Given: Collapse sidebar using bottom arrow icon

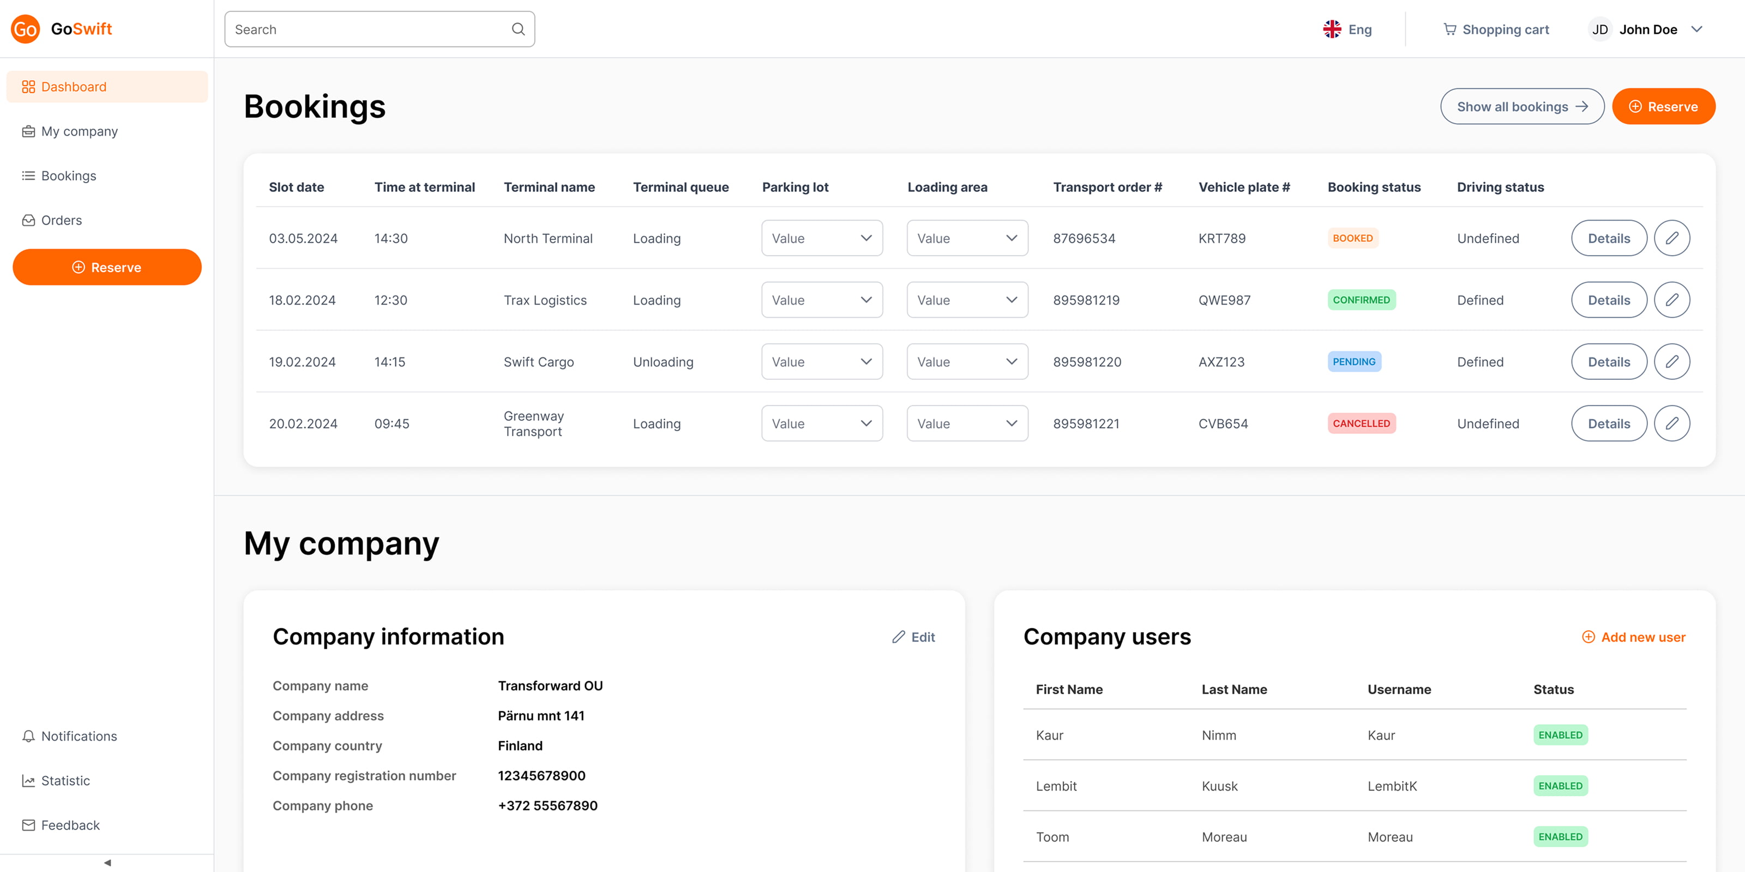Looking at the screenshot, I should 107,863.
